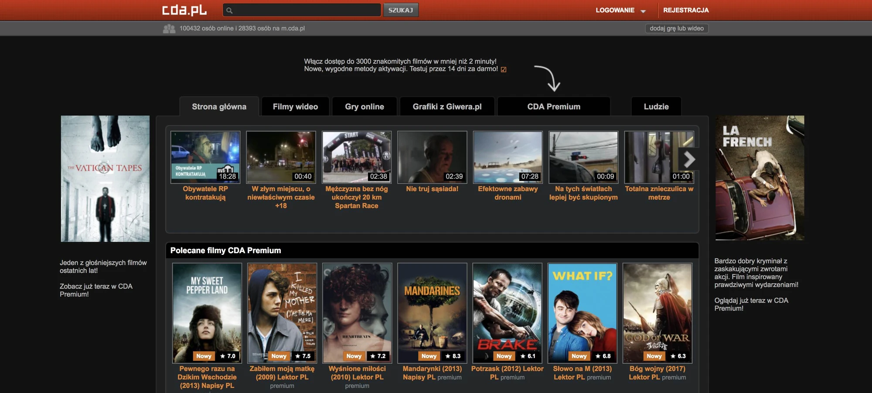The height and width of the screenshot is (393, 872).
Task: Click 'Na tych światłach' title link
Action: (x=583, y=193)
